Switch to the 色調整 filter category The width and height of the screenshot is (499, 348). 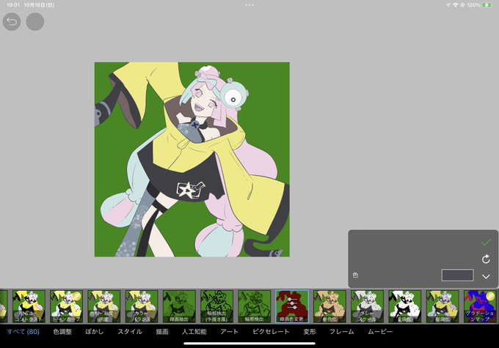pyautogui.click(x=62, y=332)
